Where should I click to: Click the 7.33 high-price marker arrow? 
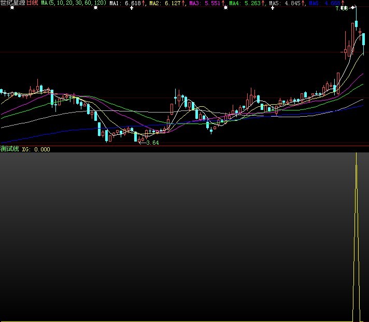[x=352, y=8]
